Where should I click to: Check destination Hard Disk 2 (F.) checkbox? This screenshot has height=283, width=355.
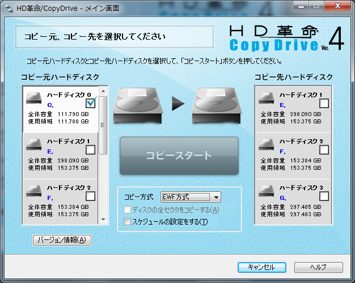(x=324, y=149)
